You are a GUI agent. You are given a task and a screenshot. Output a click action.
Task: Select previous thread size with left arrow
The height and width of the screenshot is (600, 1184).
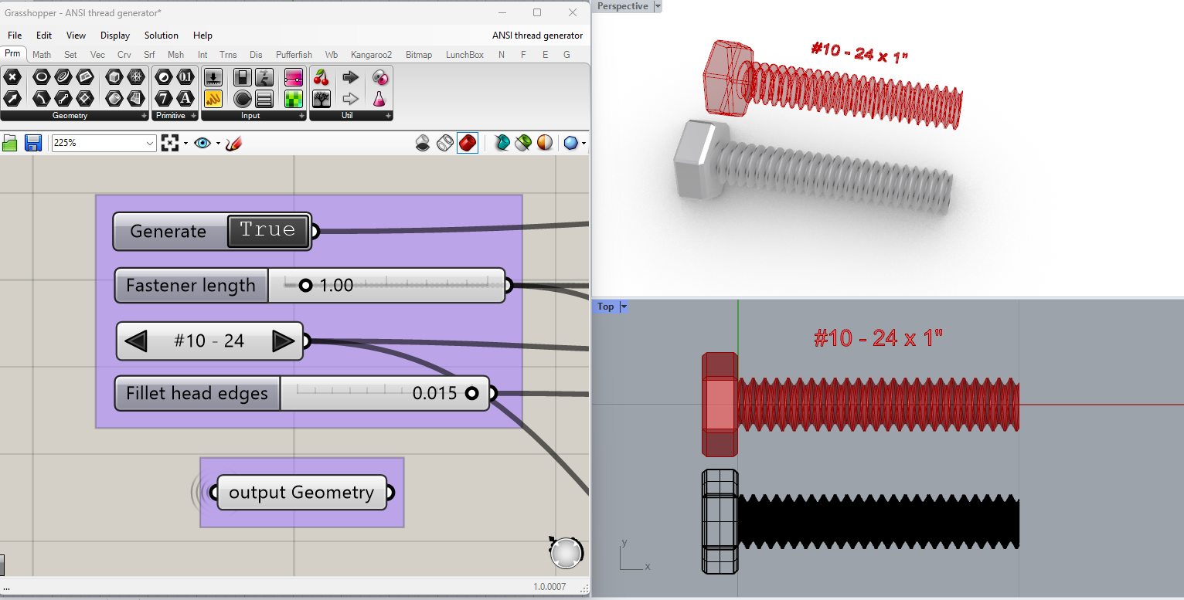coord(136,341)
